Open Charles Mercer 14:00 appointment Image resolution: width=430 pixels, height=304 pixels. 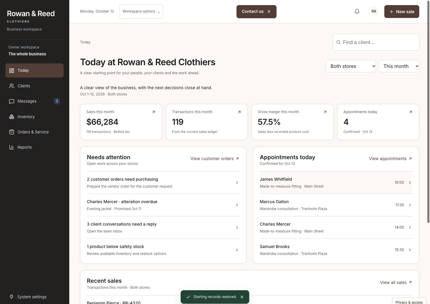point(336,227)
